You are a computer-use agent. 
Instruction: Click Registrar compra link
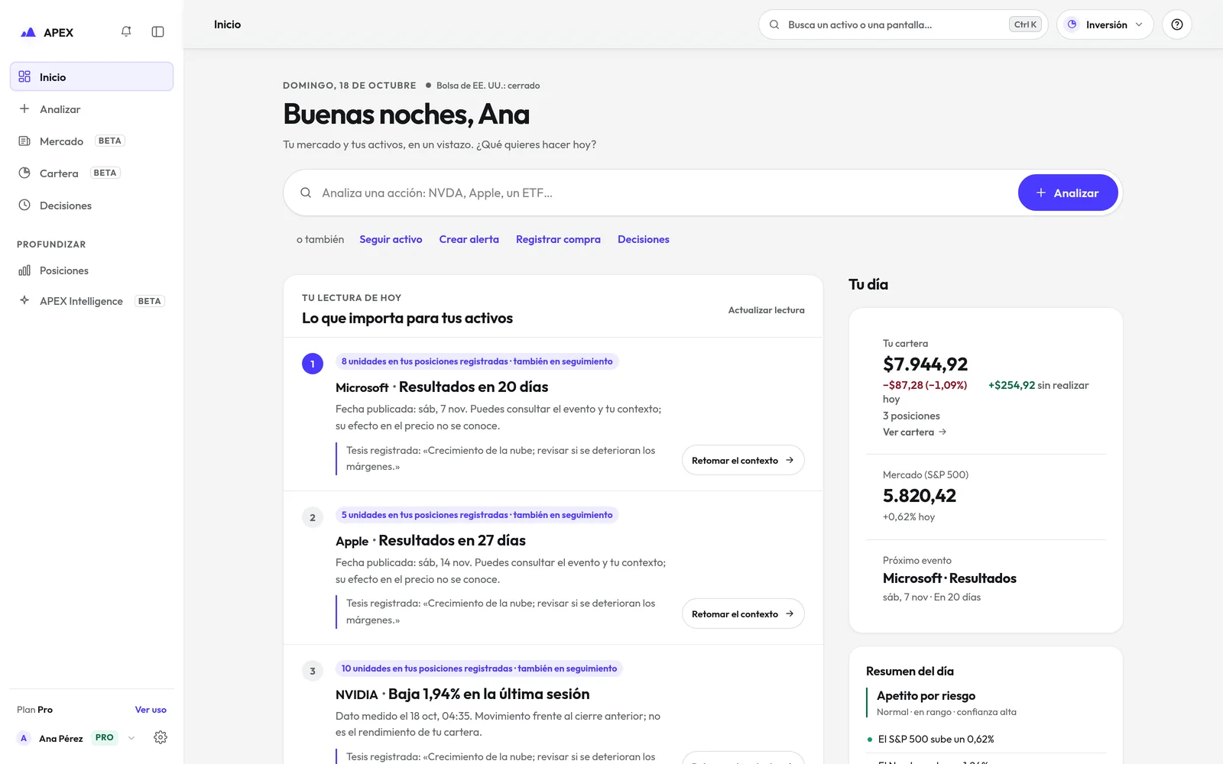click(558, 239)
